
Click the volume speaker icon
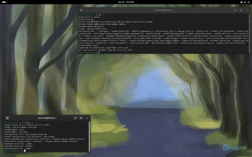(x=245, y=2)
